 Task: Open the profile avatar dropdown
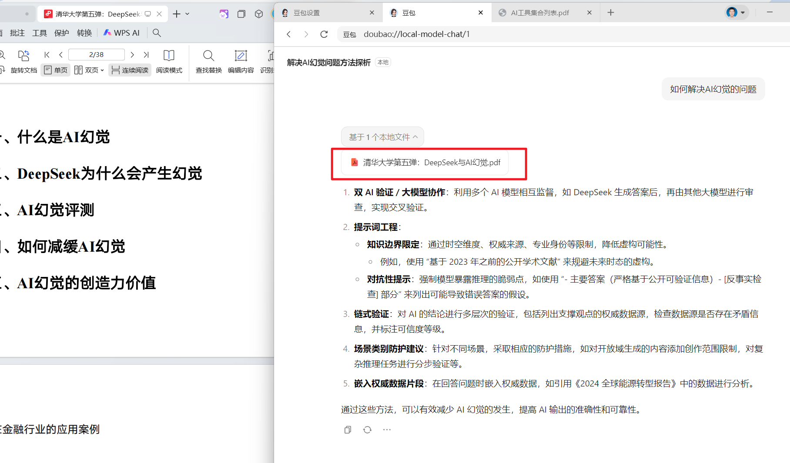(x=736, y=13)
